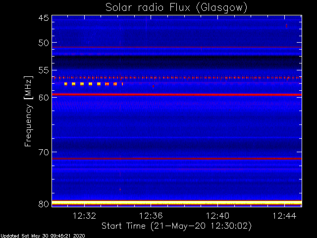Click the 12:32 time tick label
The width and height of the screenshot is (317, 238).
pyautogui.click(x=84, y=216)
